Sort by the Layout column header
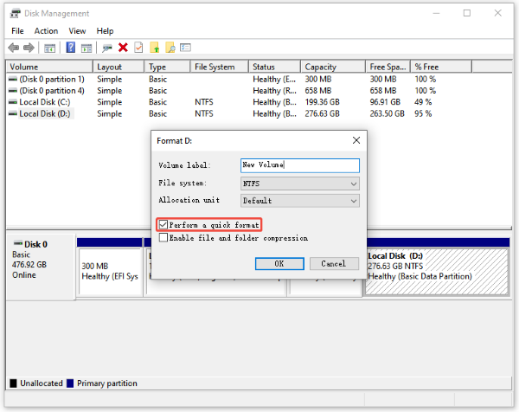The image size is (519, 412). click(x=119, y=67)
